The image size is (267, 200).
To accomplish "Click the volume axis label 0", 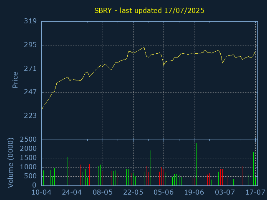I will click(35, 185).
